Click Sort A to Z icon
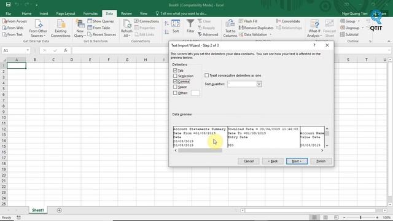393x221 pixels. tap(166, 24)
